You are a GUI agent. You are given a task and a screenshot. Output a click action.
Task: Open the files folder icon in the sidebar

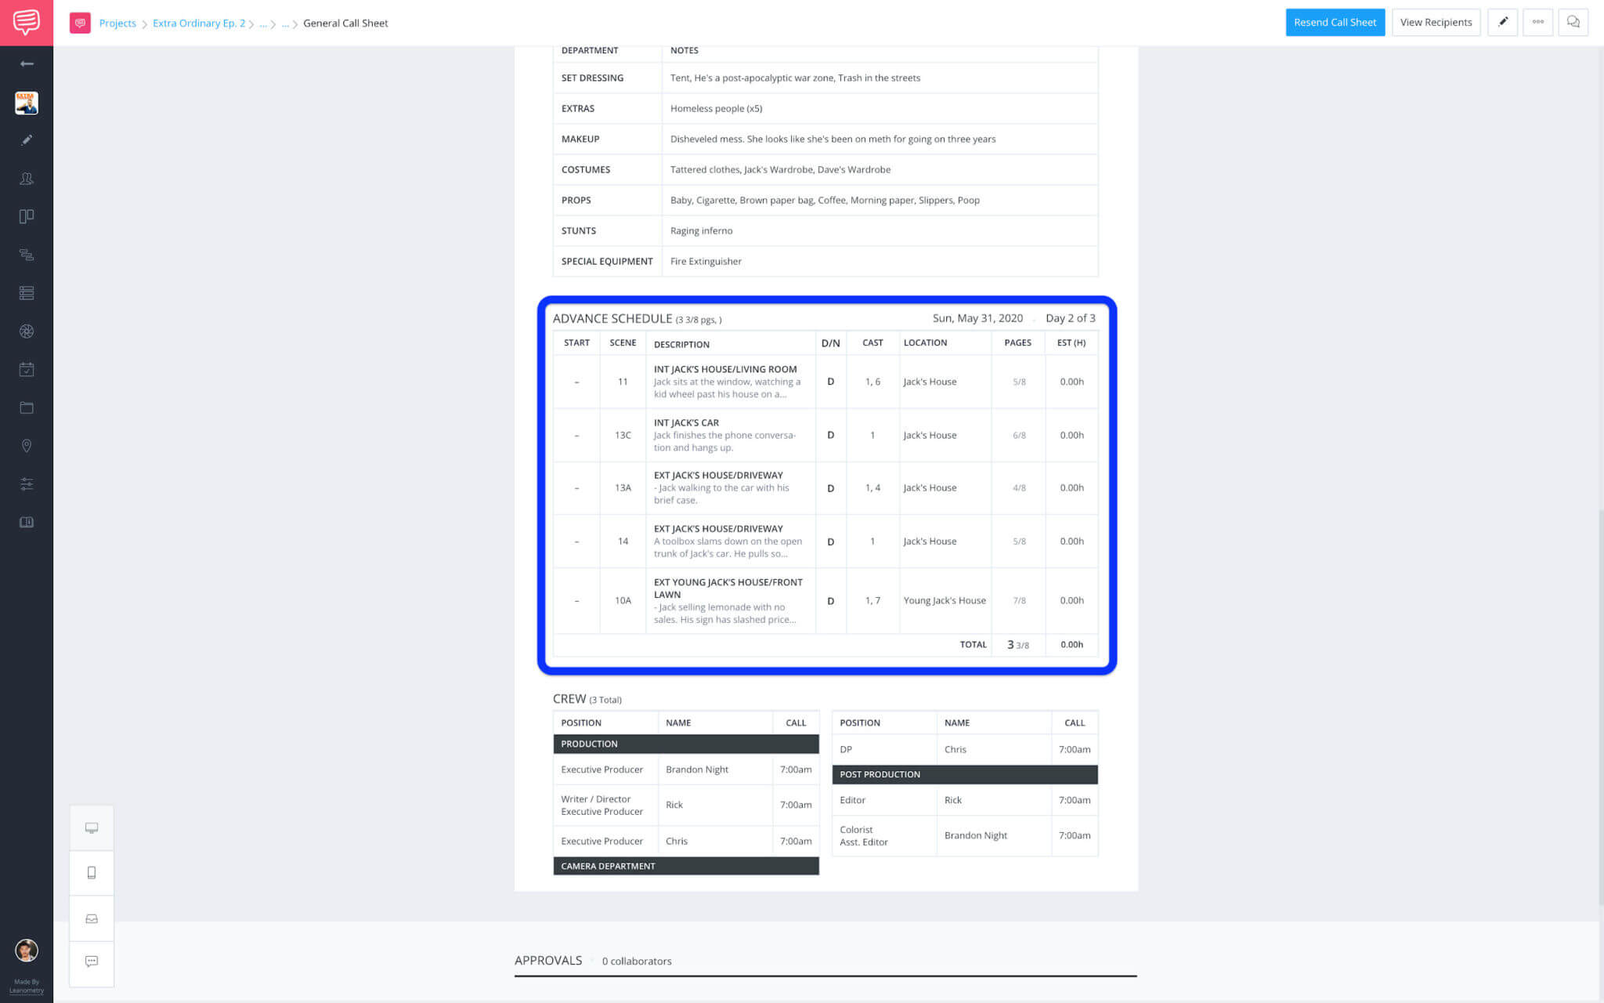27,407
